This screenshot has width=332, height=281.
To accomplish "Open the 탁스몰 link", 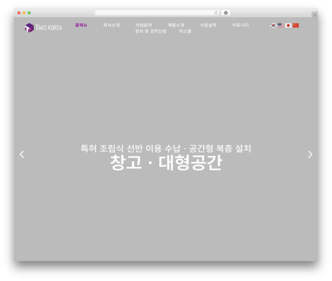I will pyautogui.click(x=185, y=31).
